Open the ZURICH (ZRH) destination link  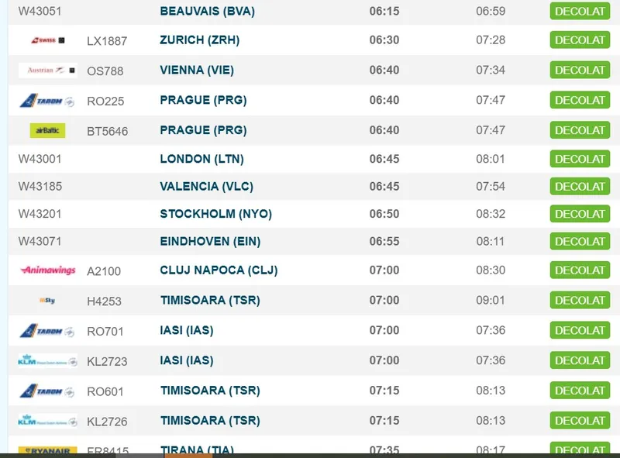199,40
